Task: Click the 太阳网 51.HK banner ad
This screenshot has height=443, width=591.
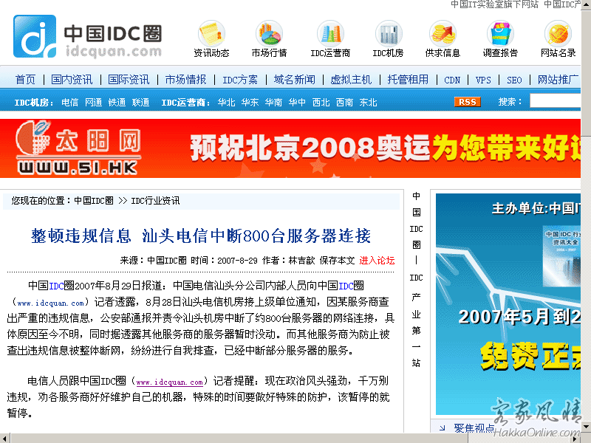Action: coord(290,148)
